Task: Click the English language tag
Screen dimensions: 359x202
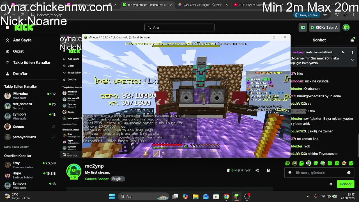Action: pyautogui.click(x=118, y=179)
